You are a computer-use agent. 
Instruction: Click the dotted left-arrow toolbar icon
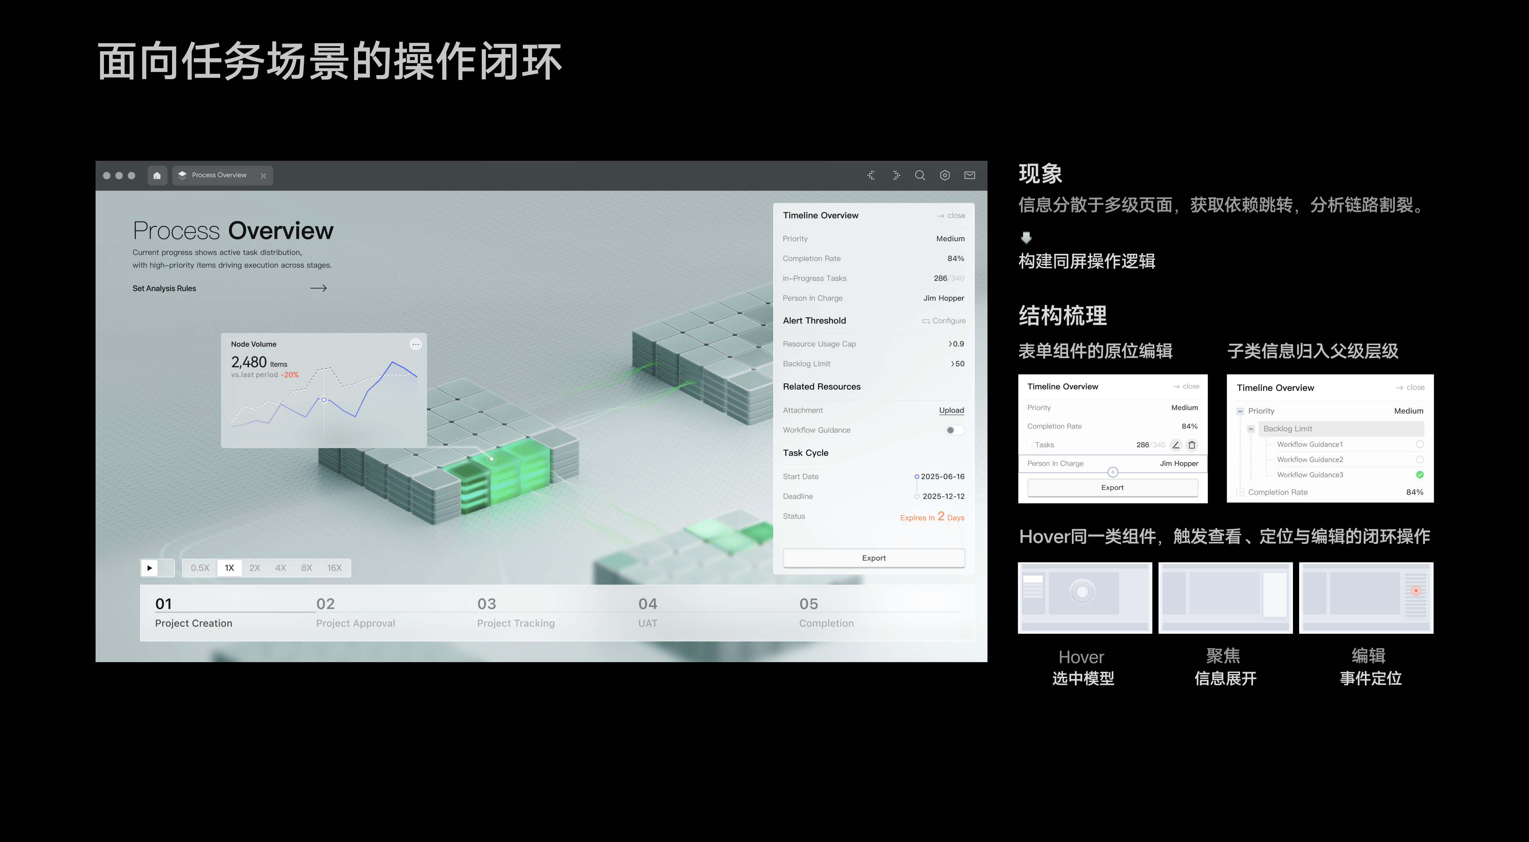coord(871,175)
